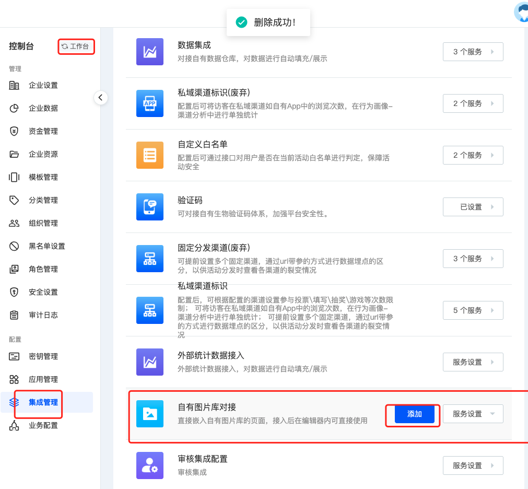Open 企业设置 in the sidebar
The height and width of the screenshot is (489, 528).
(x=43, y=85)
